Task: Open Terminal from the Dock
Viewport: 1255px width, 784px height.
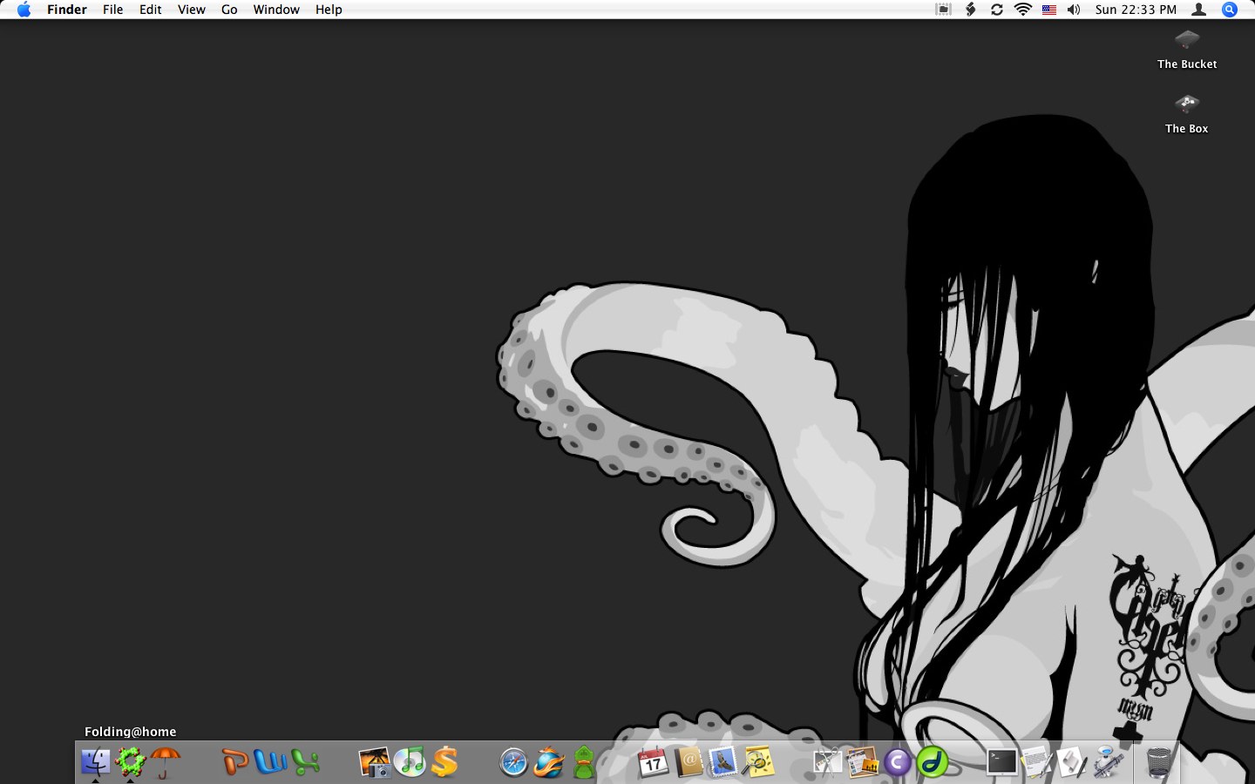Action: coord(1002,763)
